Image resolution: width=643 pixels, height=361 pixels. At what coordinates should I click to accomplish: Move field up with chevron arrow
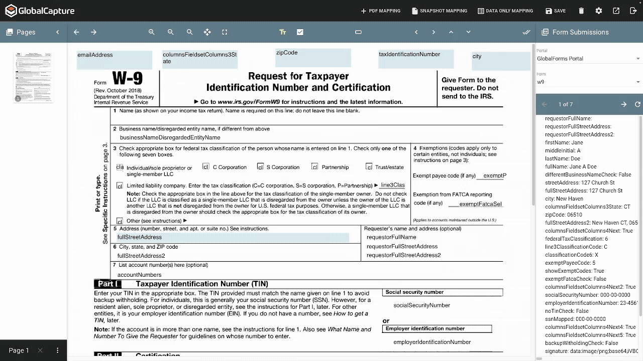[x=451, y=32]
